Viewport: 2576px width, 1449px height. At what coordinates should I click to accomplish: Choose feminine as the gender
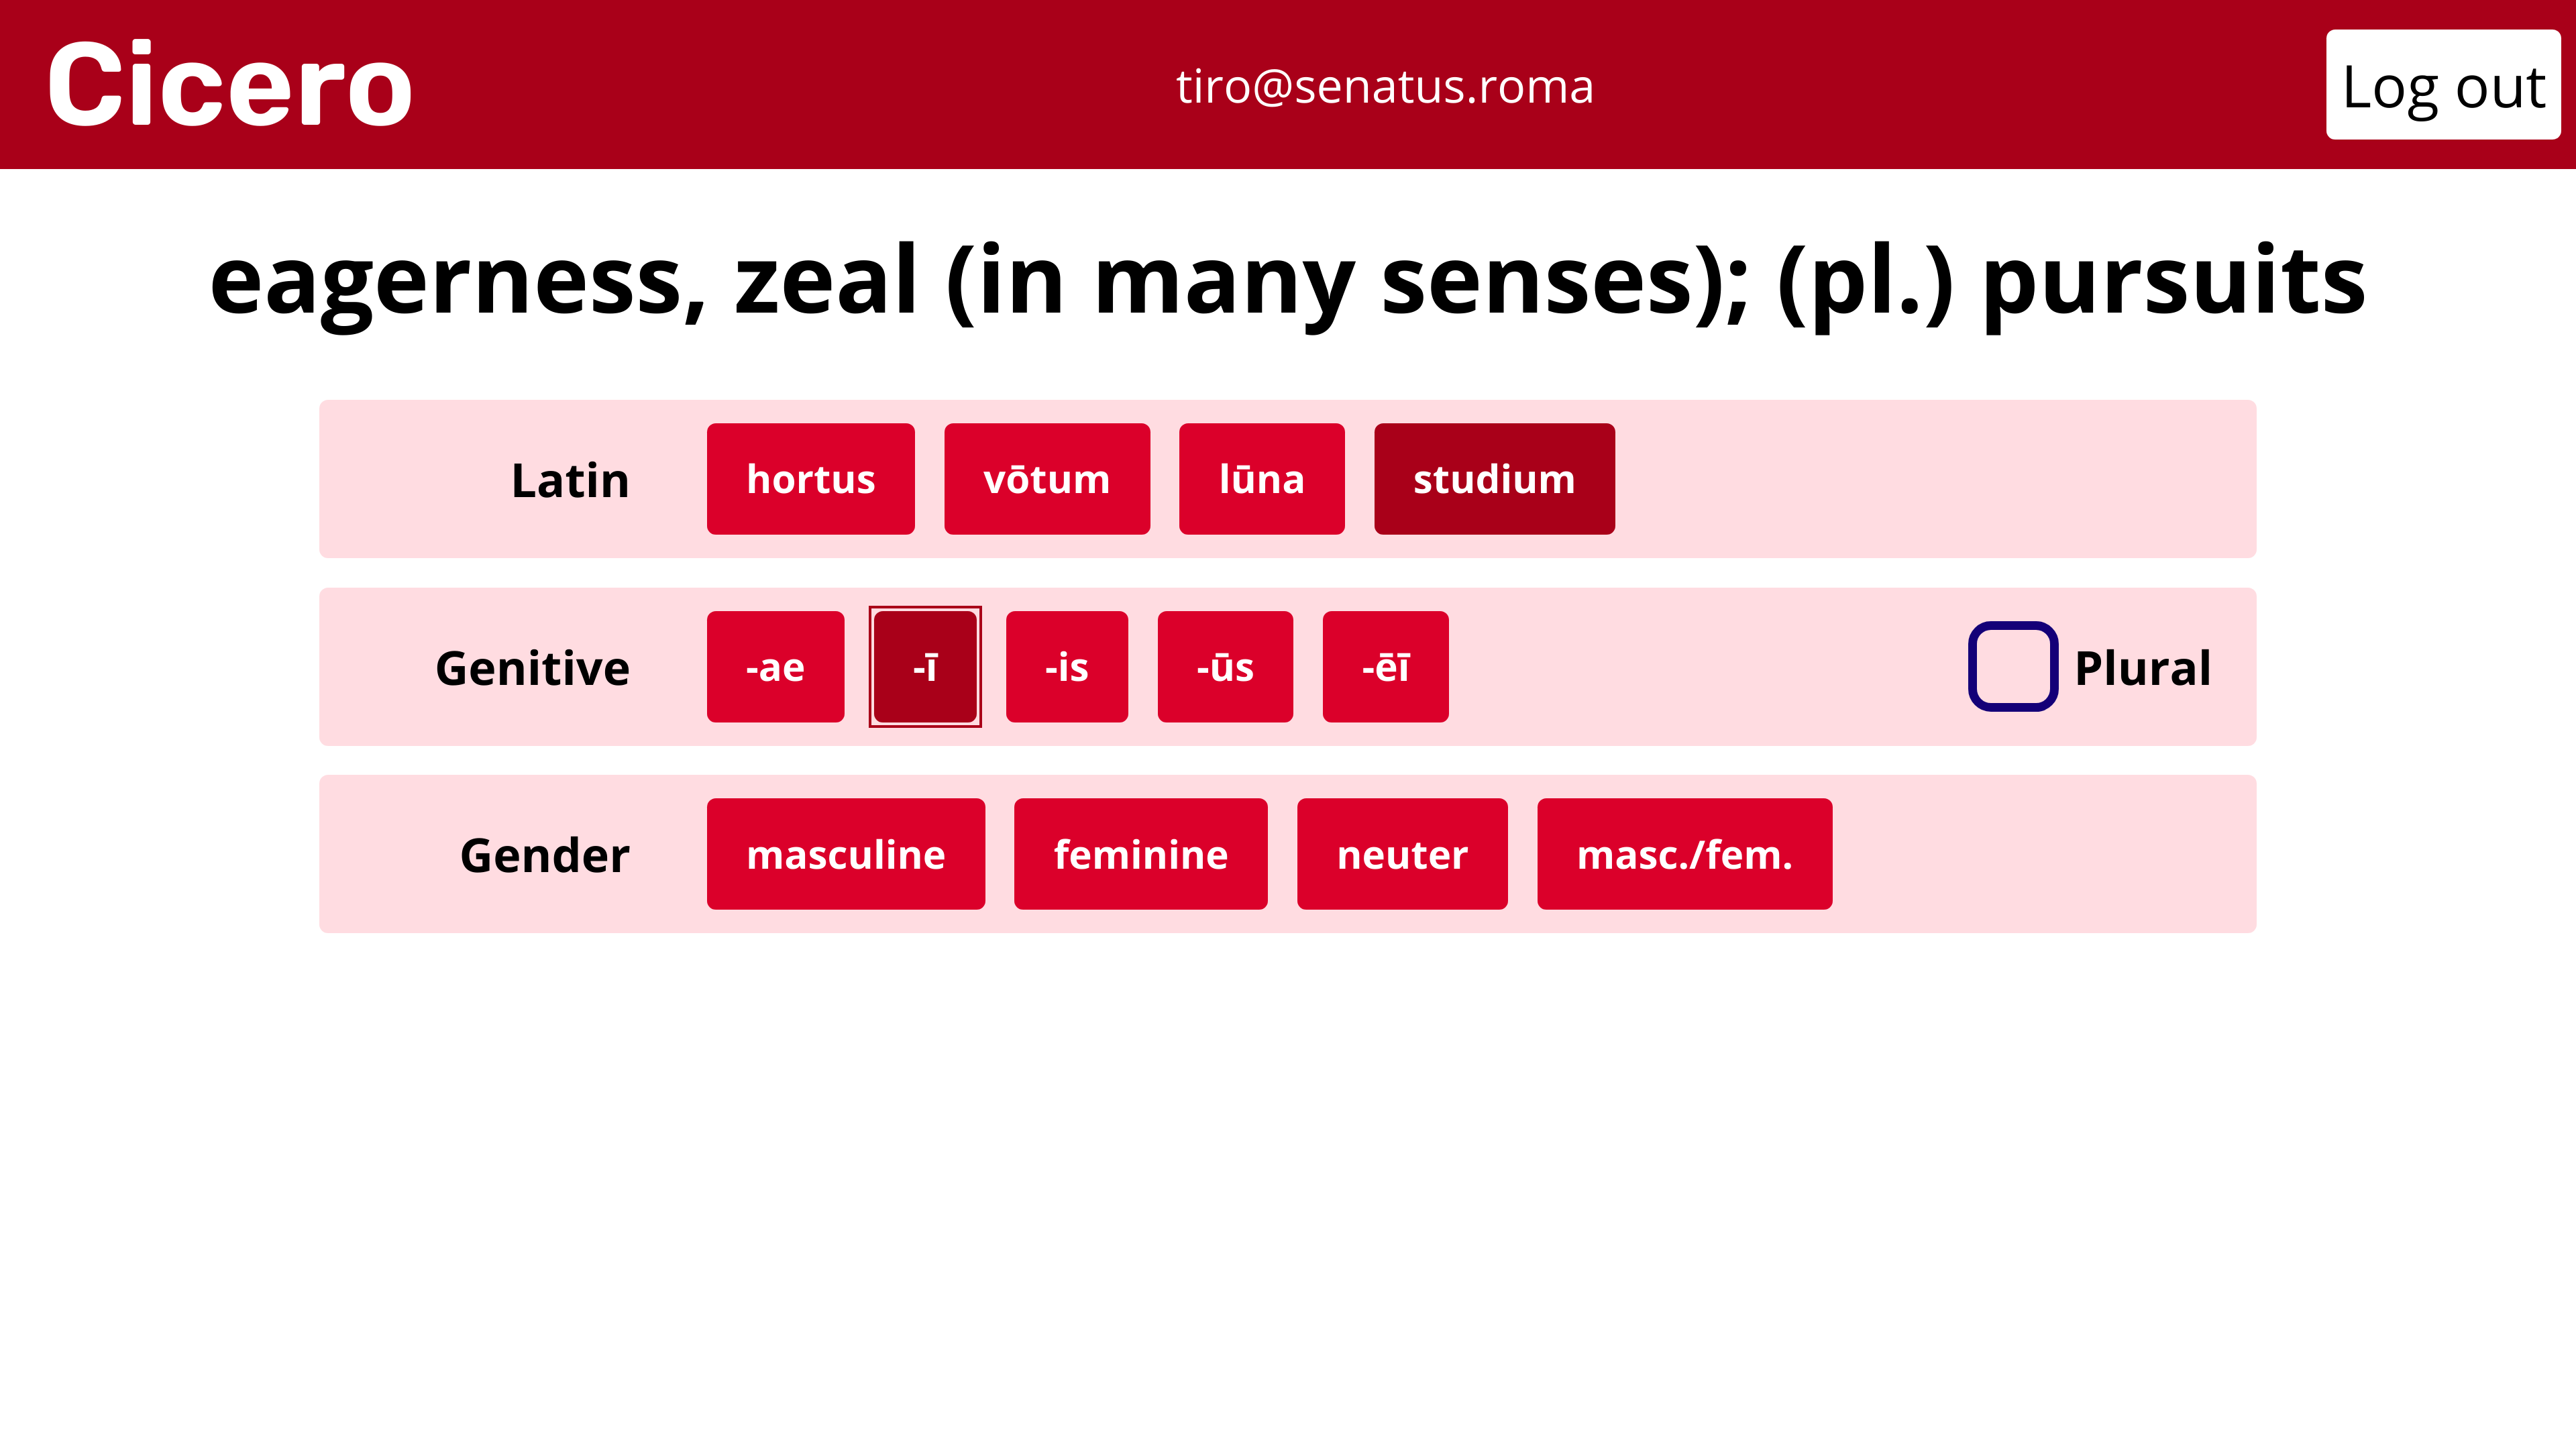click(1140, 854)
